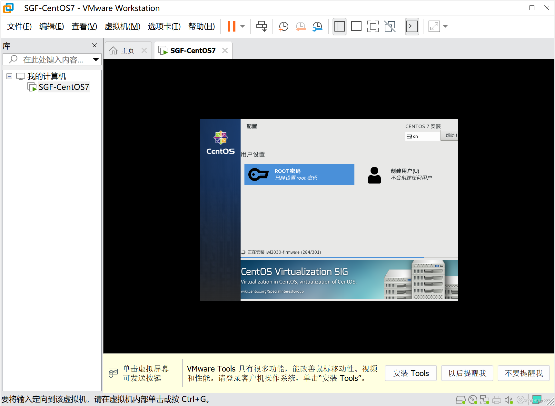Viewport: 555px width, 406px height.
Task: Toggle the library sidebar view
Action: [340, 26]
